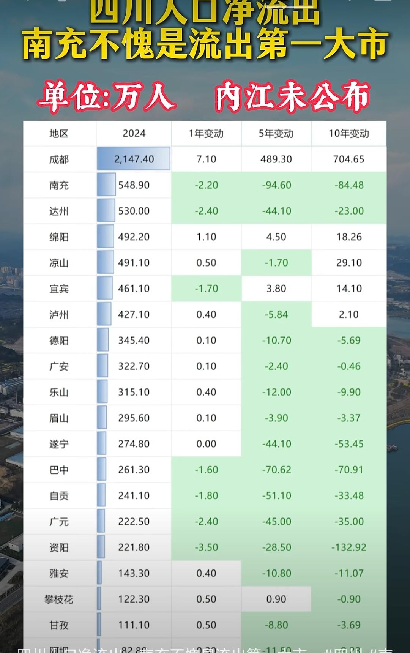Viewport: 410px width, 653px height.
Task: Click the 眉山 population value "295.60"
Action: coord(134,417)
